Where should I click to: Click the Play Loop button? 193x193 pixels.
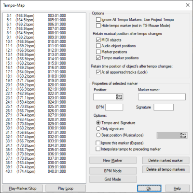point(66,188)
